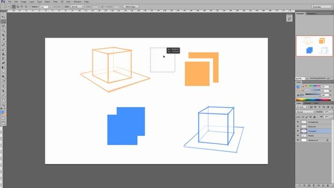The width and height of the screenshot is (334, 188).
Task: Open the layer blend mode dropdown
Action: coord(305,112)
